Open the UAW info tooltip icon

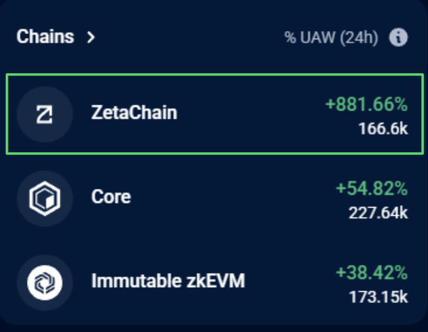coord(398,37)
